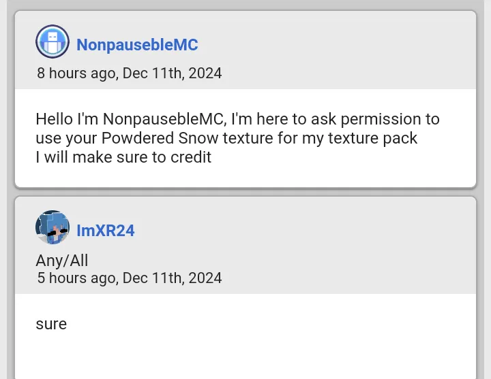The width and height of the screenshot is (491, 379).
Task: Click the gray gap between the two posts
Action: tap(245, 193)
